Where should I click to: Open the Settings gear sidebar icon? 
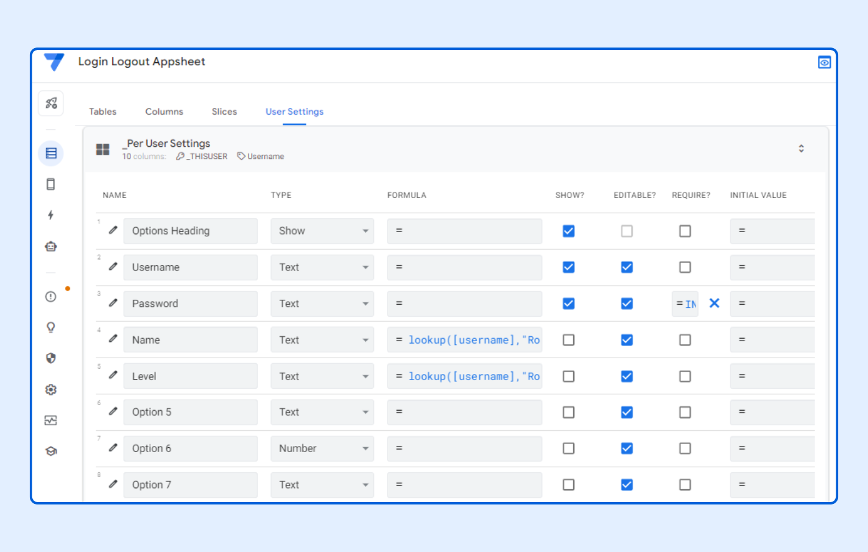tap(51, 389)
